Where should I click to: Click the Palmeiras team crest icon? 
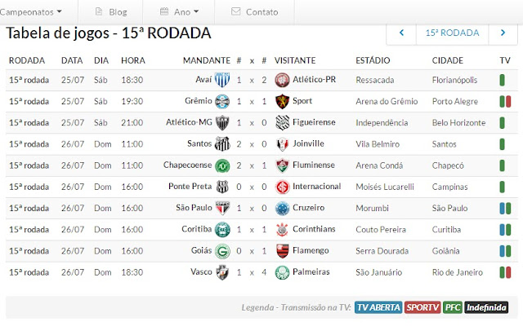pos(282,271)
